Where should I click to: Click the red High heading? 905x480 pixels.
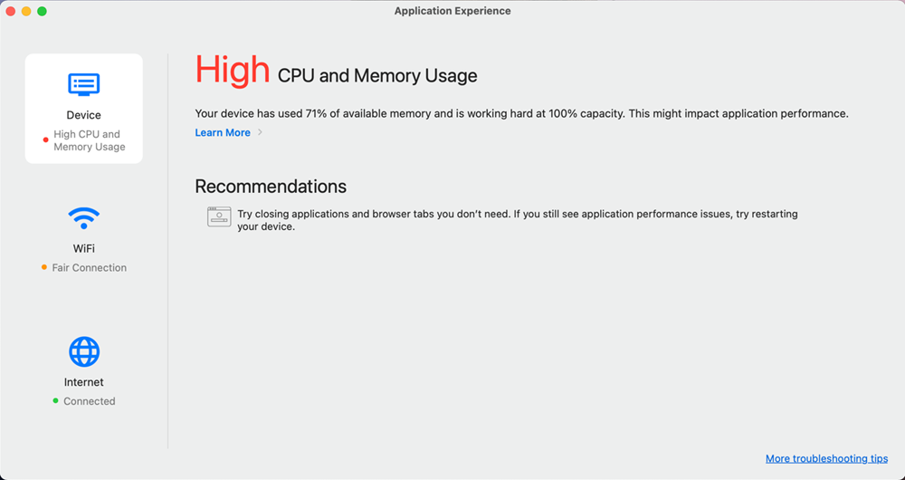coord(233,71)
